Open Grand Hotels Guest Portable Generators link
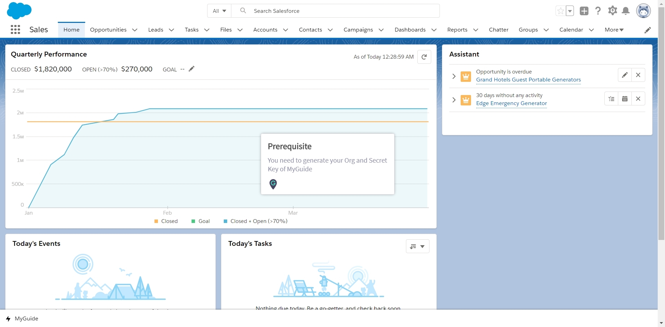 528,80
